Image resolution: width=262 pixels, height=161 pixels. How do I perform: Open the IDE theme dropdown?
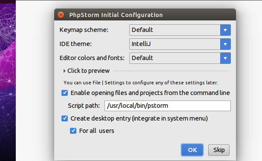pos(180,44)
